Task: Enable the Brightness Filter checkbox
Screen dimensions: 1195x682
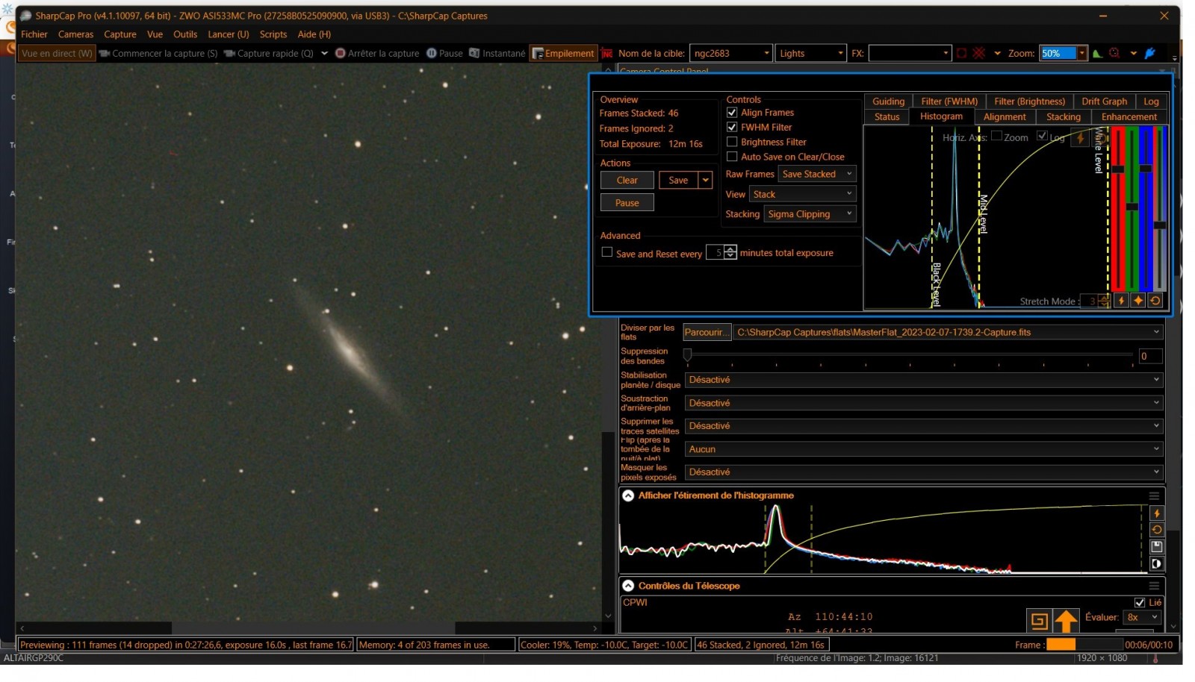Action: pos(732,142)
